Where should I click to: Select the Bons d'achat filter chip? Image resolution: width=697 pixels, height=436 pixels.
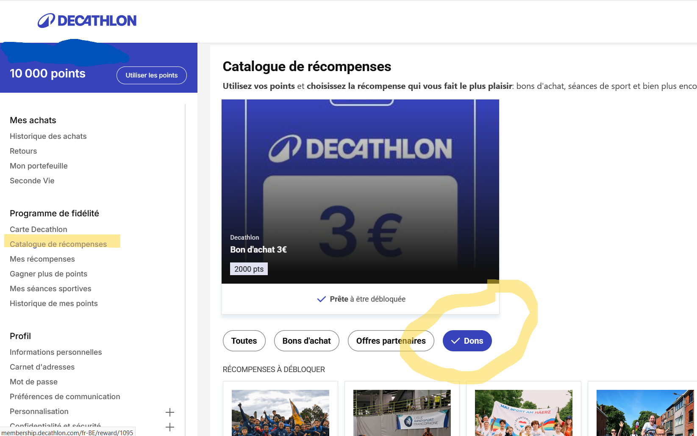306,341
